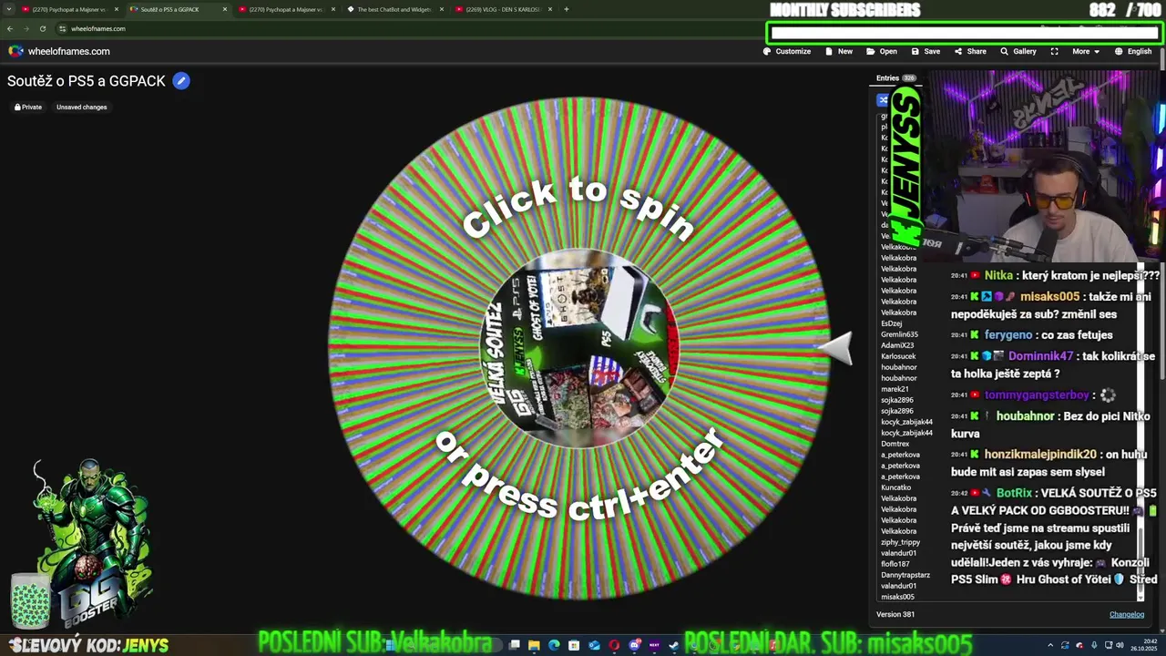1166x656 pixels.
Task: Click the wheelofnames.com logo
Action: pos(59,51)
